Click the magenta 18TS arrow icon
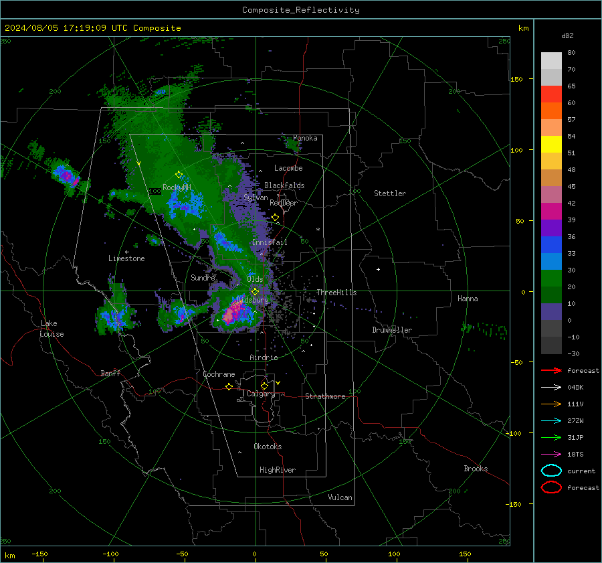The image size is (602, 563). pyautogui.click(x=551, y=455)
